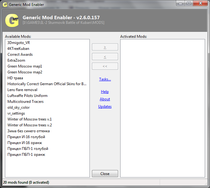
Task: Open the Help link
Action: click(x=105, y=92)
